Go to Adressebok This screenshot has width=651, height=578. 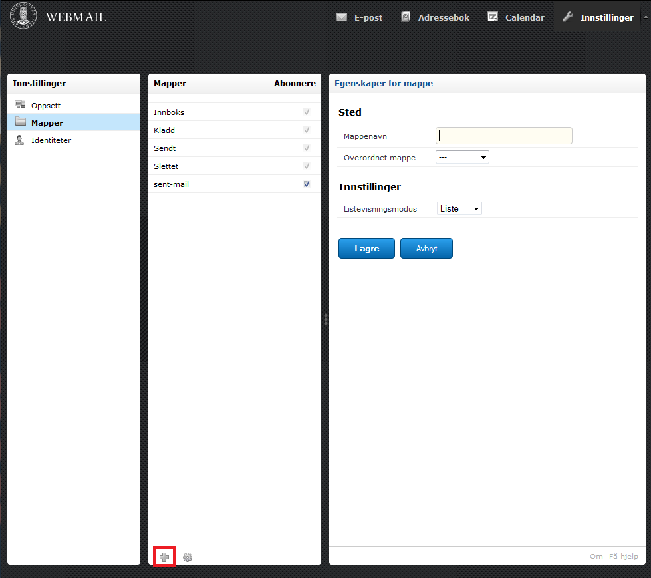[x=436, y=17]
